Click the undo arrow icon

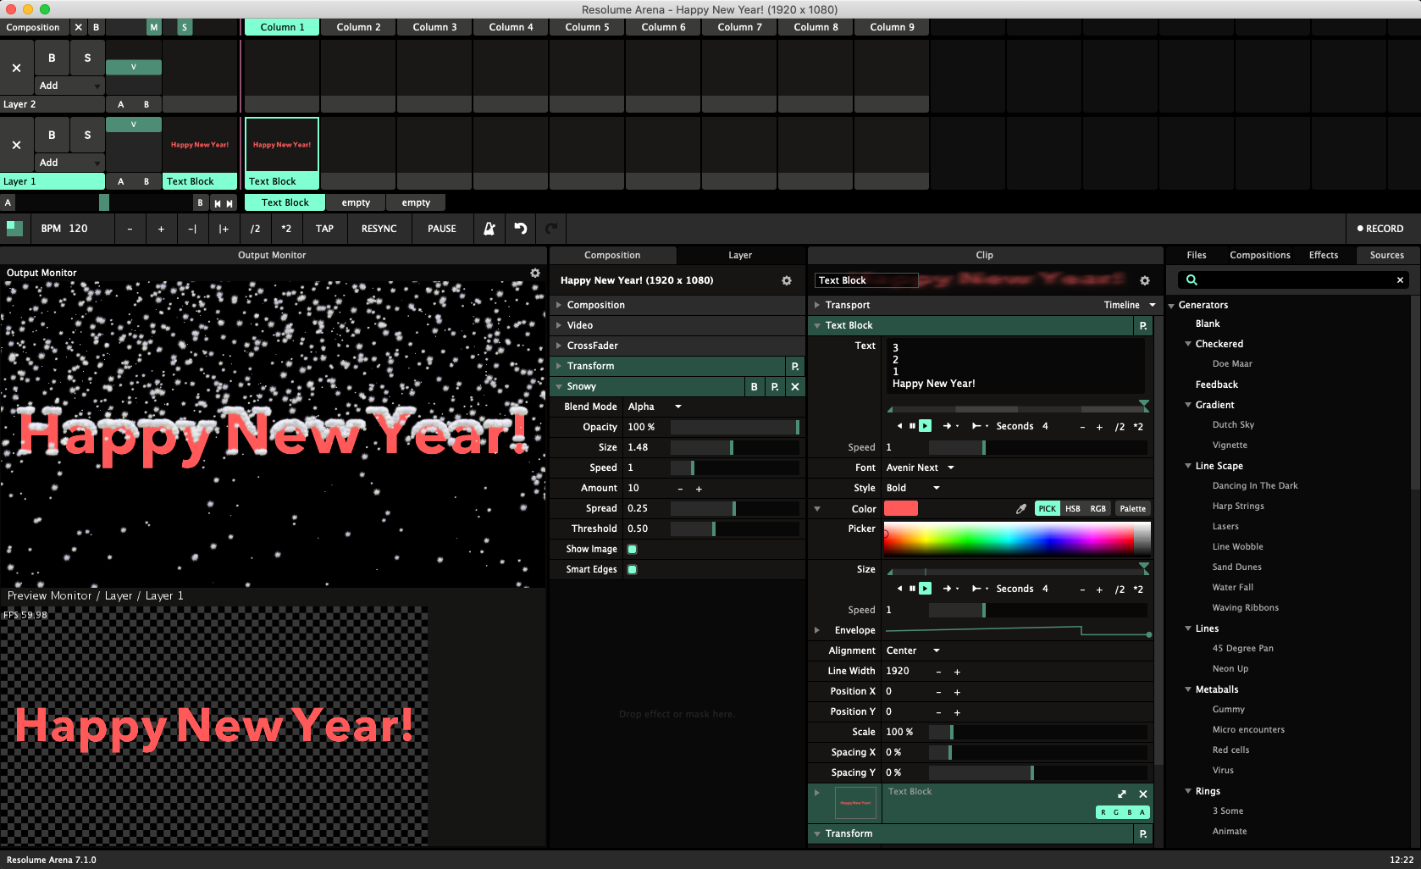[x=521, y=229]
